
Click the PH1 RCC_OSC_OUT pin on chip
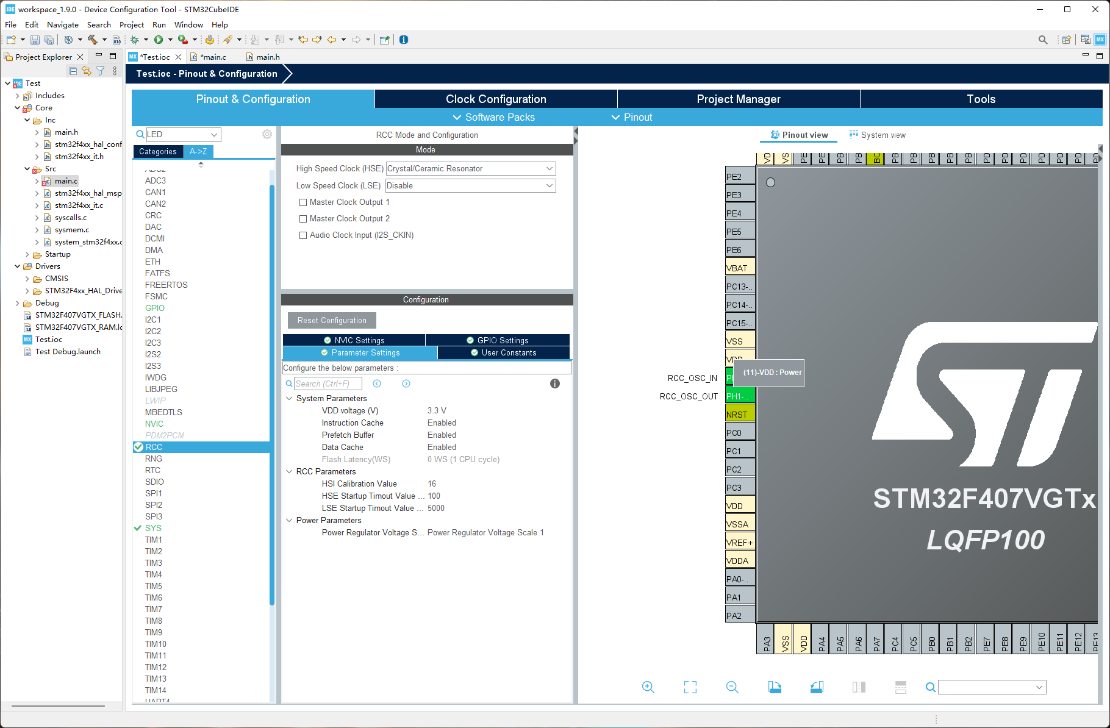point(740,396)
